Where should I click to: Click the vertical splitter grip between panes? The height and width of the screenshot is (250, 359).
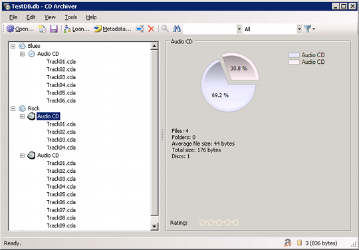162,134
